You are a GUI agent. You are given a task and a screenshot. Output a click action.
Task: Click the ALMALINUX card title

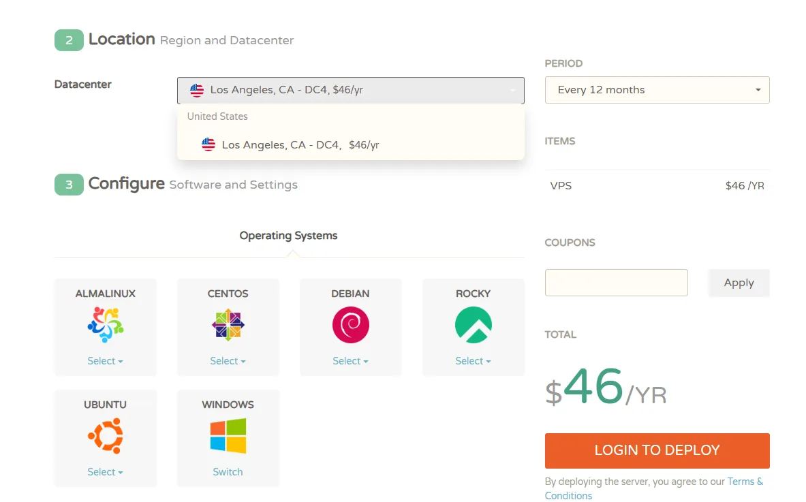106,294
